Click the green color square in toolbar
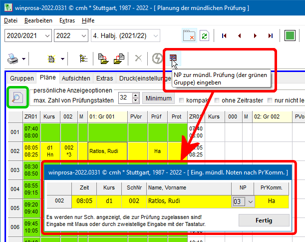 (x=290, y=36)
